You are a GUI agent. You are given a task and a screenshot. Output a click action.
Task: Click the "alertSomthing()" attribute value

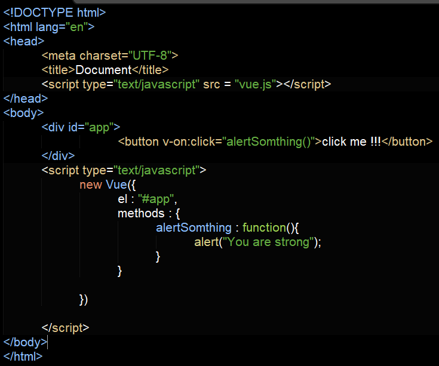coord(269,142)
